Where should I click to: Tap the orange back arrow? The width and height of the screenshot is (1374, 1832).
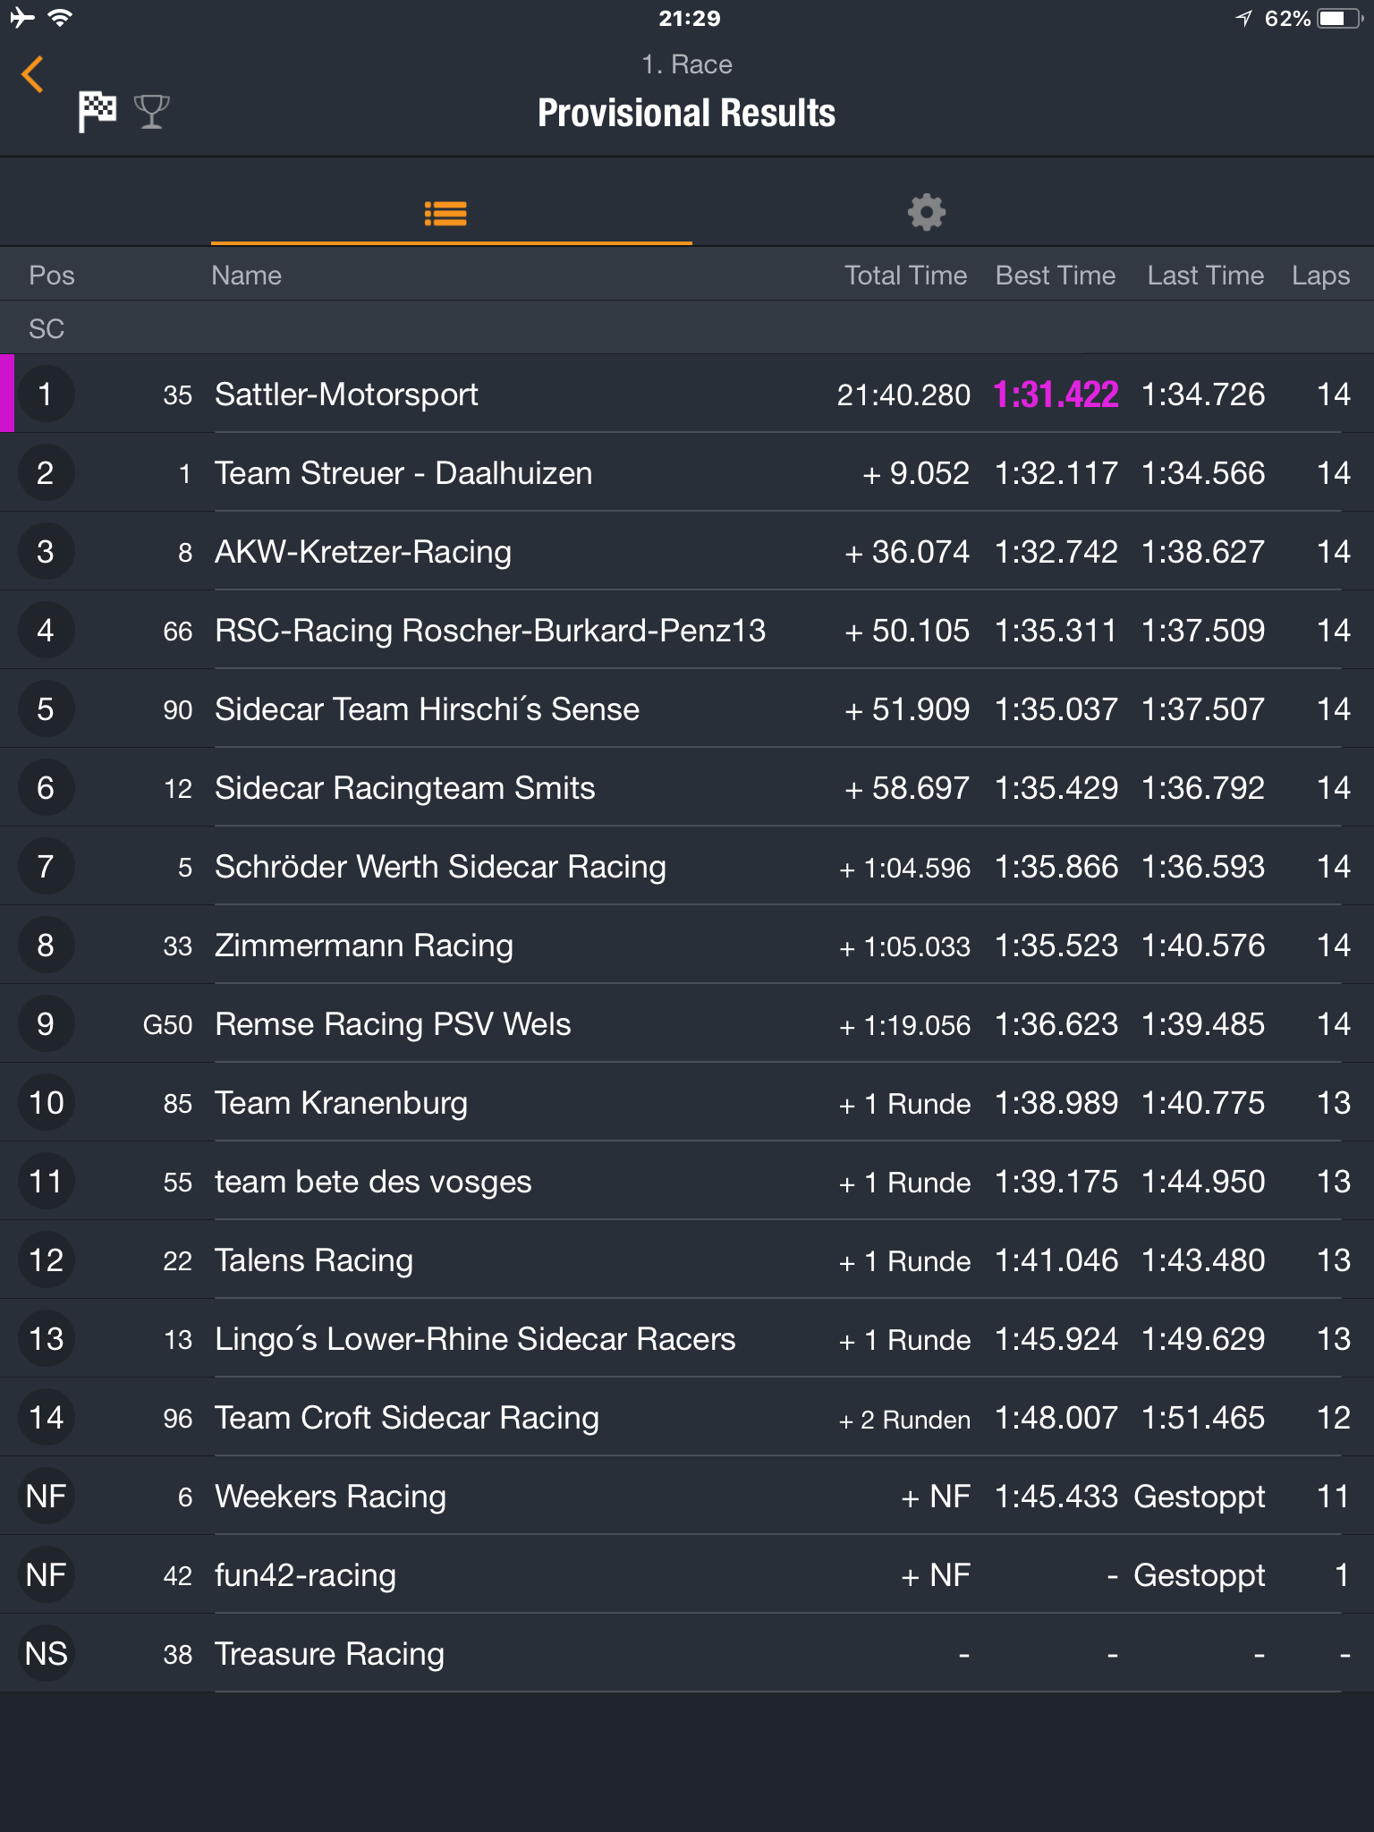[x=32, y=74]
